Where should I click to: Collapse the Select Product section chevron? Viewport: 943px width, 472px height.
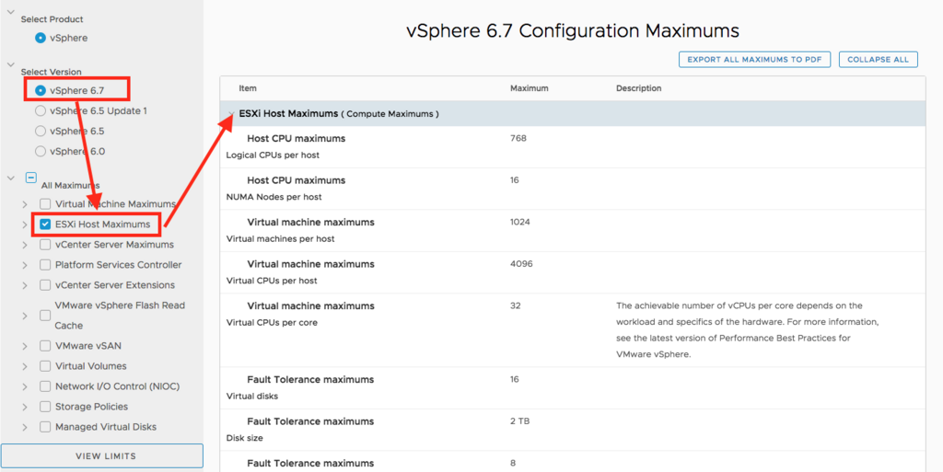pyautogui.click(x=10, y=11)
